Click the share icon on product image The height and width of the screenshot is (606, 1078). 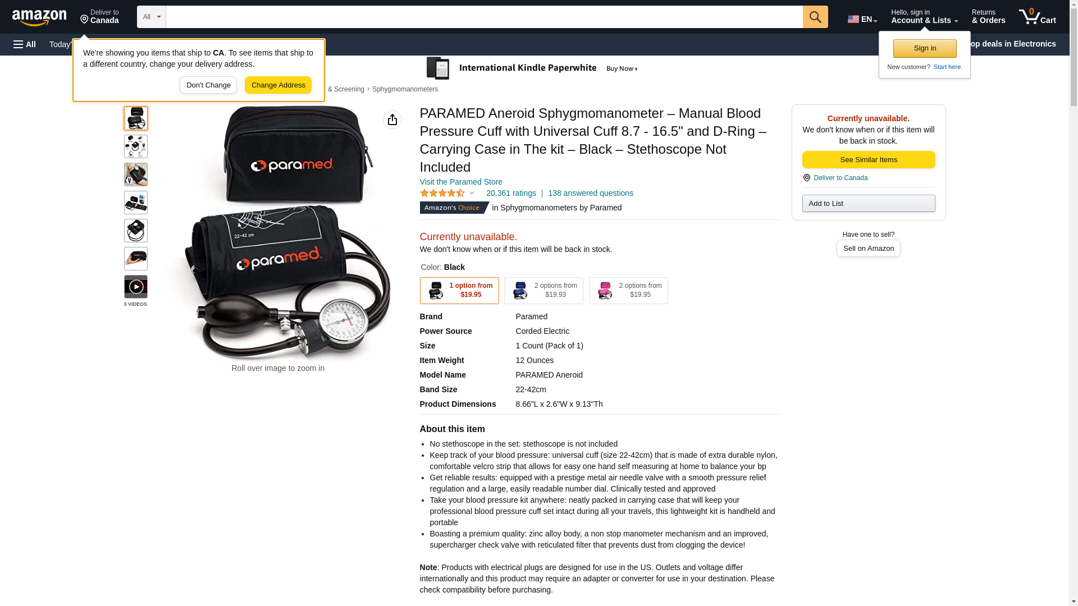[x=392, y=120]
